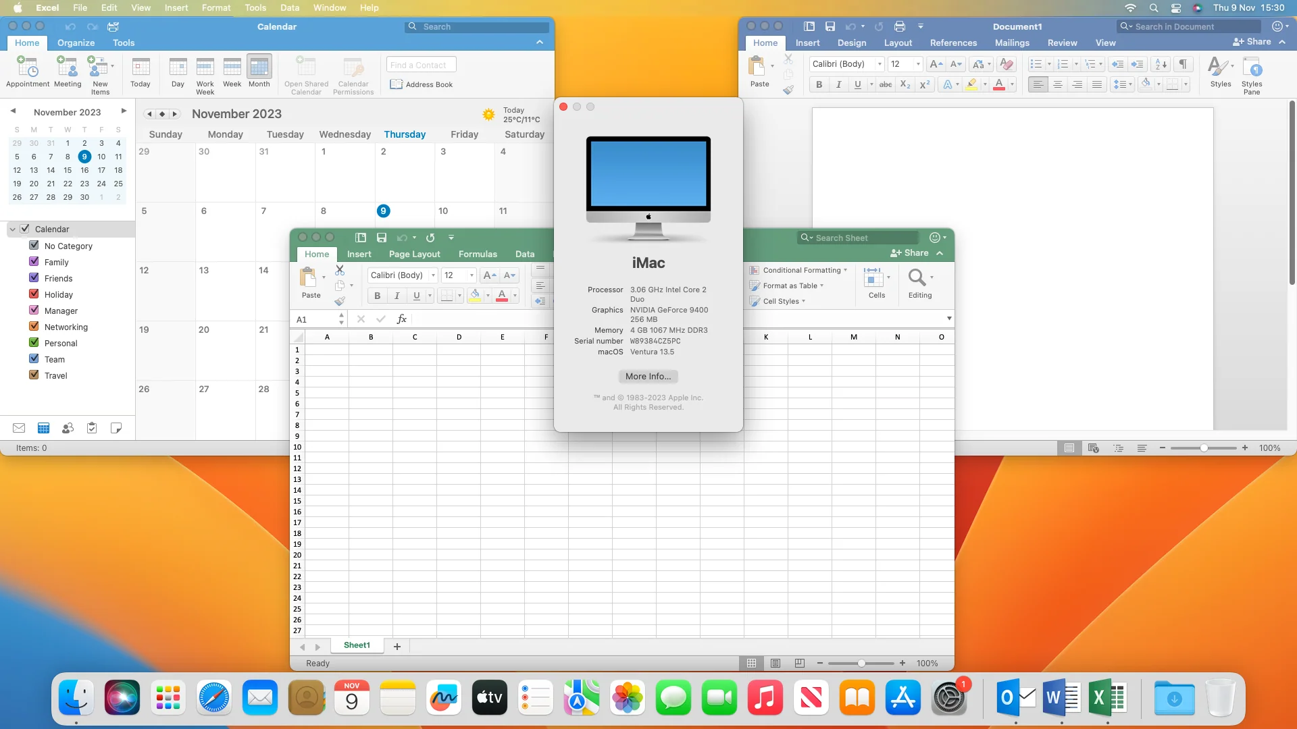1297x729 pixels.
Task: Save the Excel workbook using toolbar icon
Action: click(x=382, y=238)
